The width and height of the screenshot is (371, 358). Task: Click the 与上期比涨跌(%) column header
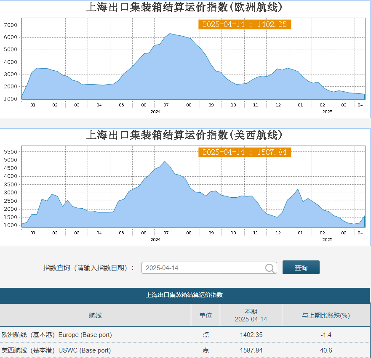(x=326, y=315)
